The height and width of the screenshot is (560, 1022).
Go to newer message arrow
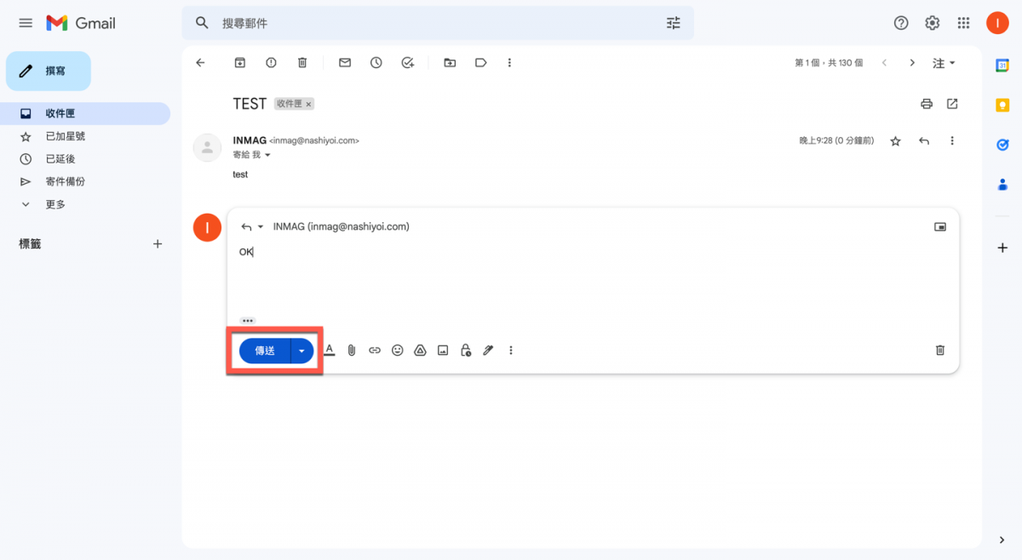click(x=884, y=63)
